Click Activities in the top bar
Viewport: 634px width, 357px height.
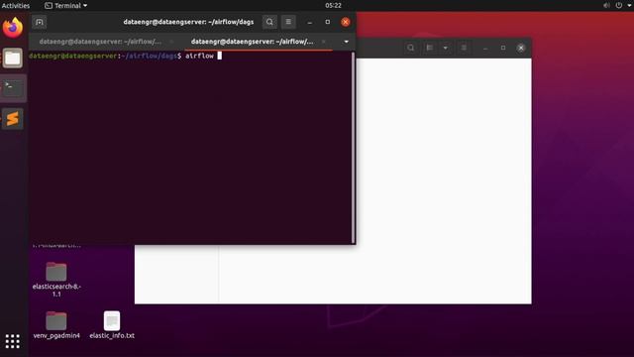(16, 6)
